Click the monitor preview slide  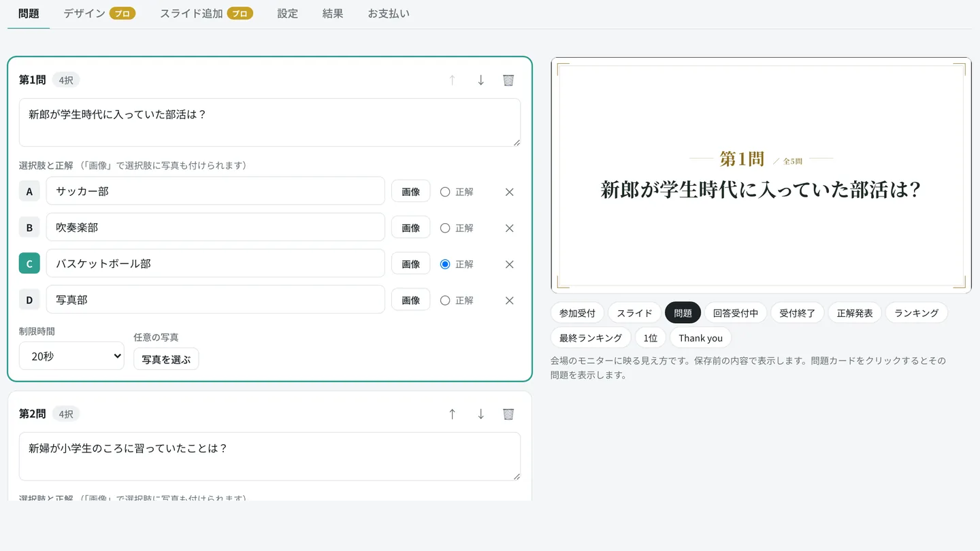pos(761,176)
